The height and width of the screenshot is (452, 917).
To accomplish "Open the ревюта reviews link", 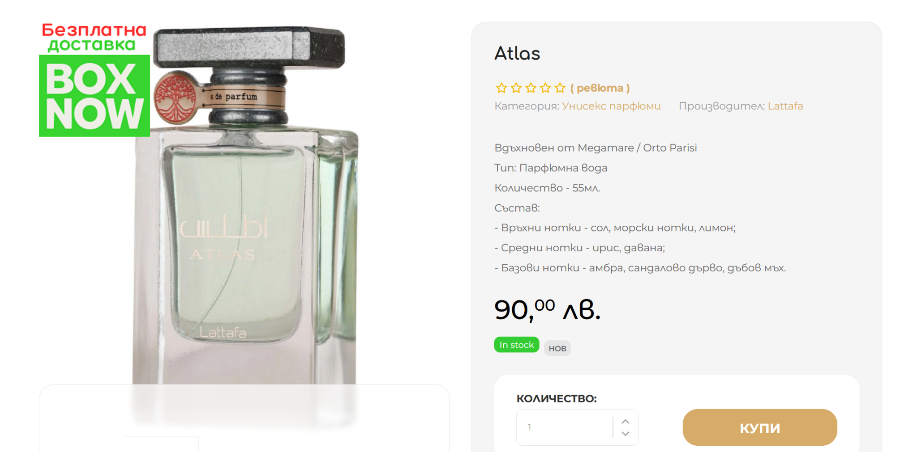I will coord(600,88).
